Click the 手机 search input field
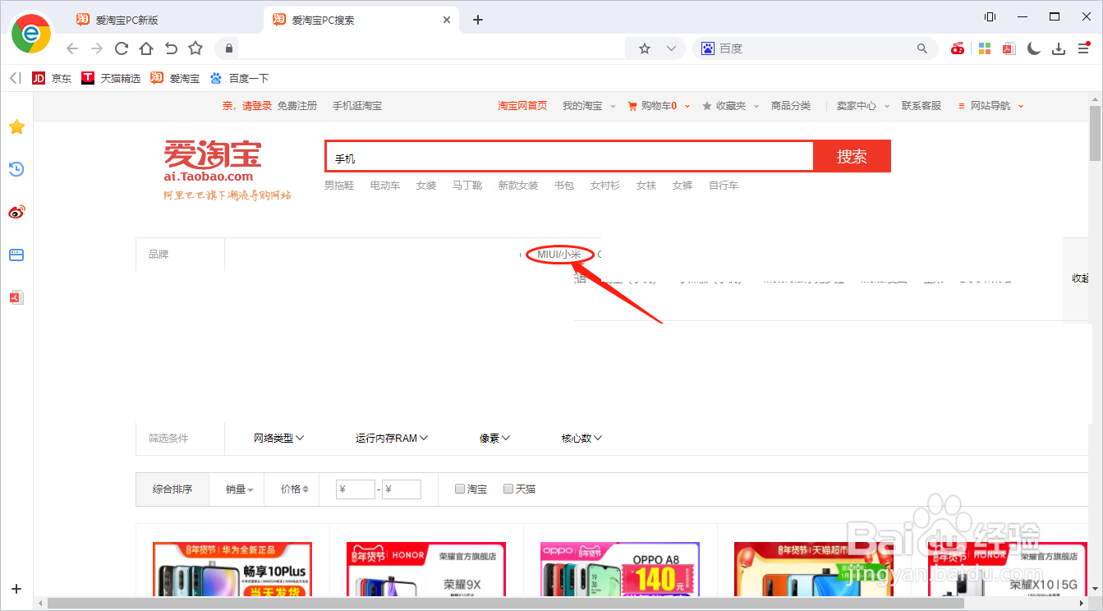 pos(569,157)
